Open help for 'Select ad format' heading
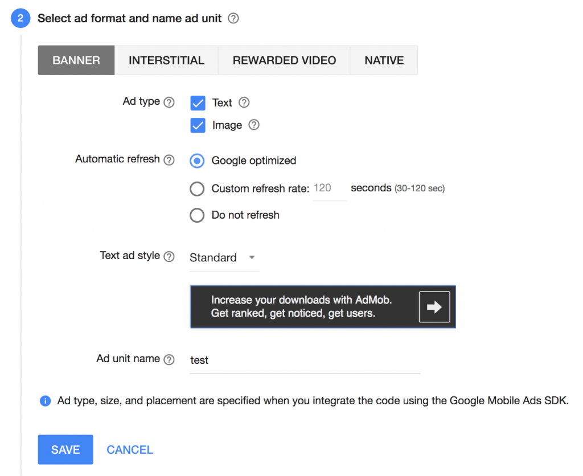This screenshot has width=583, height=476. (x=233, y=18)
